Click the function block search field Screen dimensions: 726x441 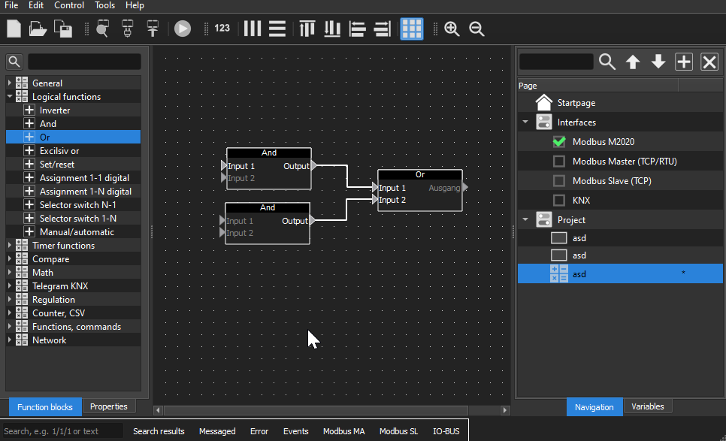click(84, 62)
